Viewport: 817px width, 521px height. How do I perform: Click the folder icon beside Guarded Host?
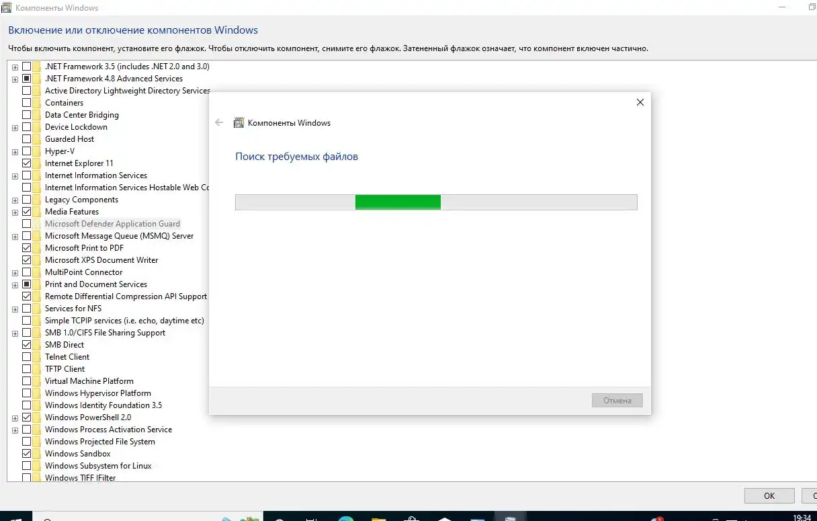pyautogui.click(x=38, y=139)
